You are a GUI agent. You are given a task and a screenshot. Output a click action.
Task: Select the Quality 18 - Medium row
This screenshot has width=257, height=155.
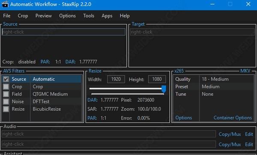click(214, 79)
